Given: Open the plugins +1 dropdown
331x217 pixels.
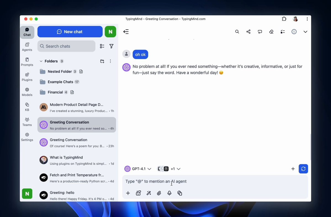Looking at the screenshot, I should pos(169,169).
